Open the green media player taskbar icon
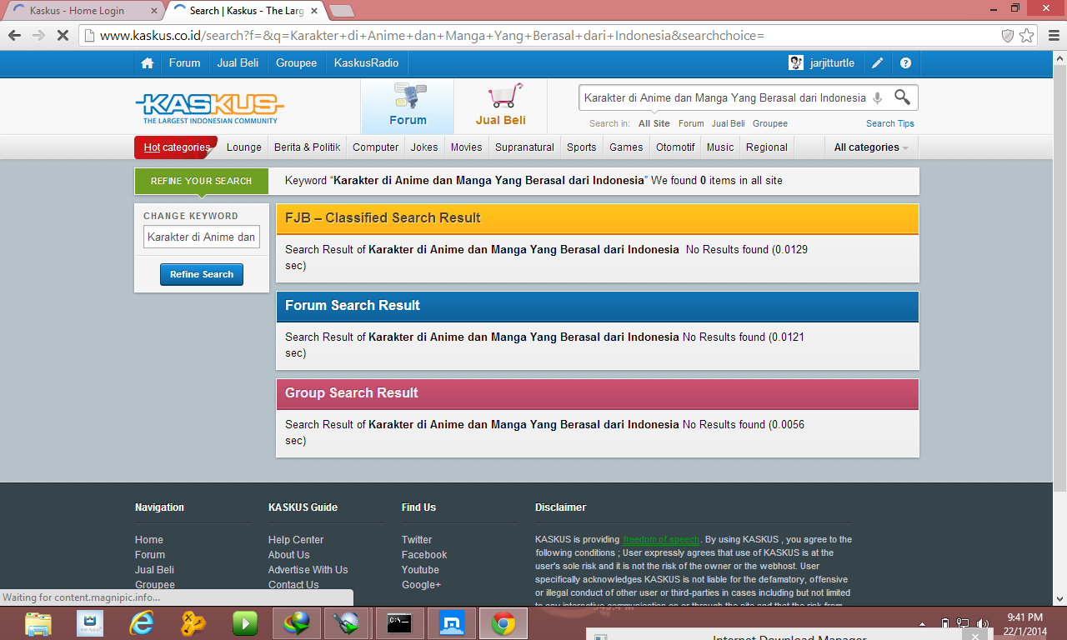 click(245, 623)
